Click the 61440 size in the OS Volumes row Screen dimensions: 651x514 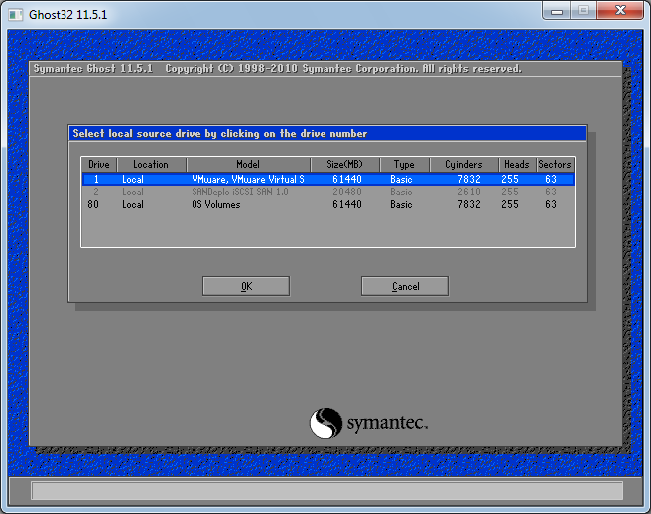click(x=347, y=204)
